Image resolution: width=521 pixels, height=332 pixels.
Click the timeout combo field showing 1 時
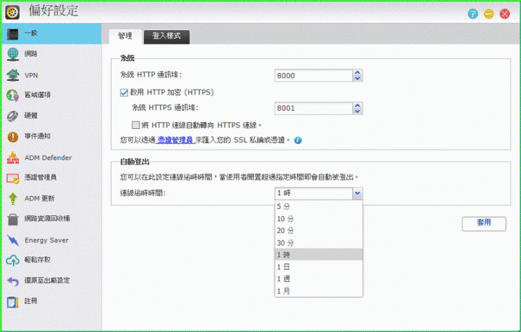coord(313,193)
